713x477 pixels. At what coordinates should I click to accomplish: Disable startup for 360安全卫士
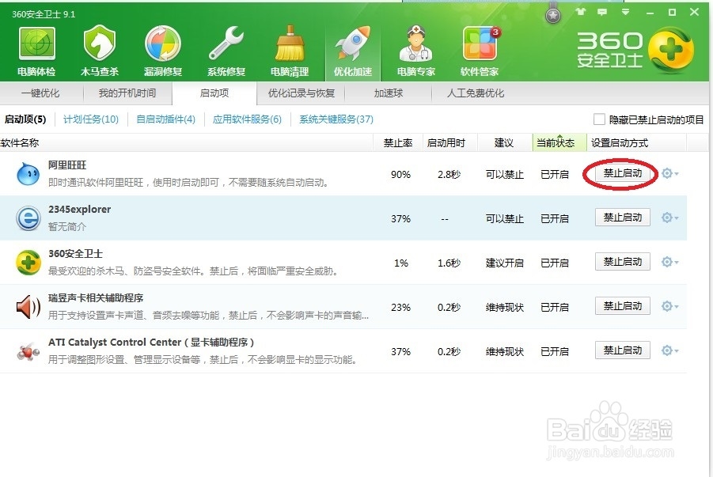coord(623,262)
